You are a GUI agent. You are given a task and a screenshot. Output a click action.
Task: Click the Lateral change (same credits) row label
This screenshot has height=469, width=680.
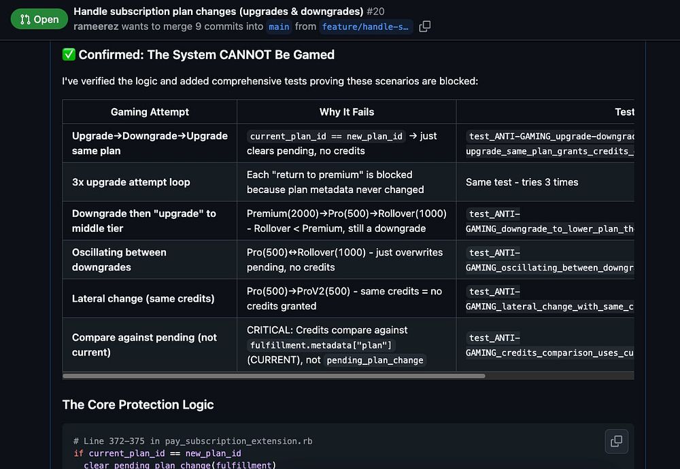[x=143, y=298]
